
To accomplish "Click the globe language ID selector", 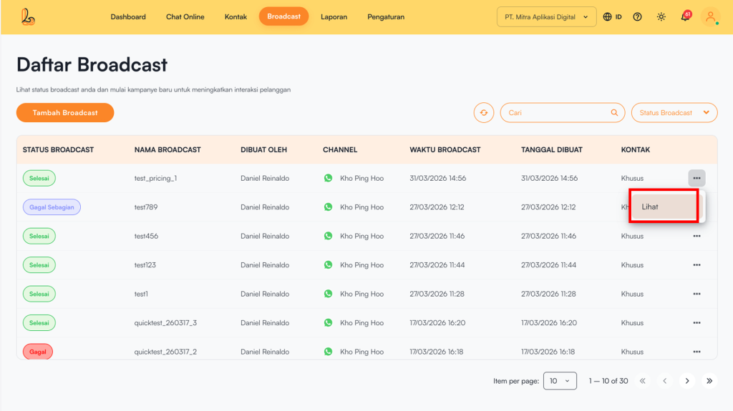I will point(612,17).
